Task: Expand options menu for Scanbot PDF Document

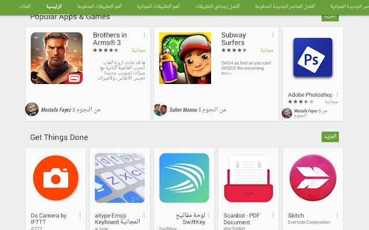Action: click(273, 215)
